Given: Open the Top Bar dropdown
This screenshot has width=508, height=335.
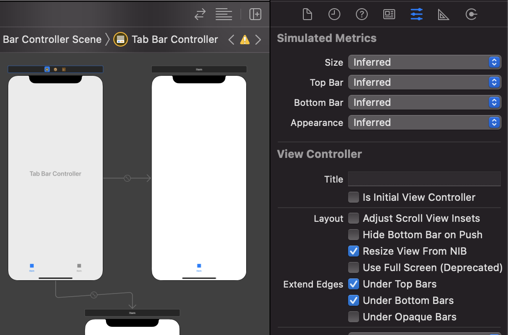Looking at the screenshot, I should [x=424, y=82].
